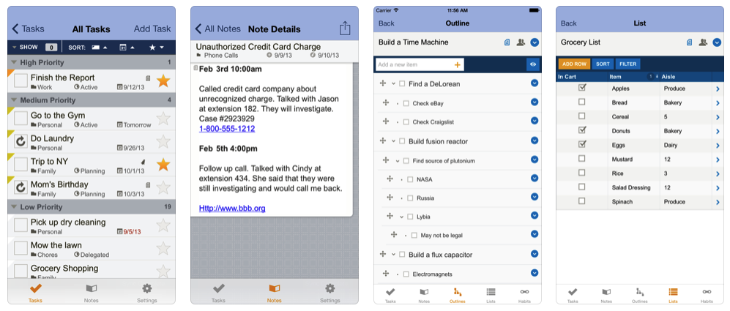
Task: Tap the share icon in Note Details
Action: point(345,28)
